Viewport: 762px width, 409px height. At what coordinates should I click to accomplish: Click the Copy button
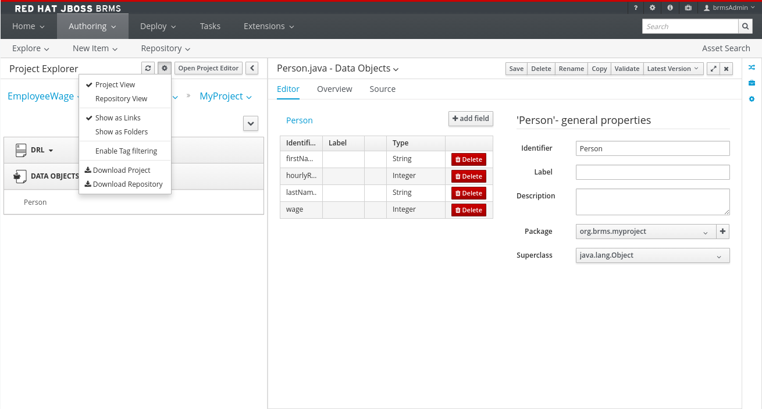[x=599, y=69]
